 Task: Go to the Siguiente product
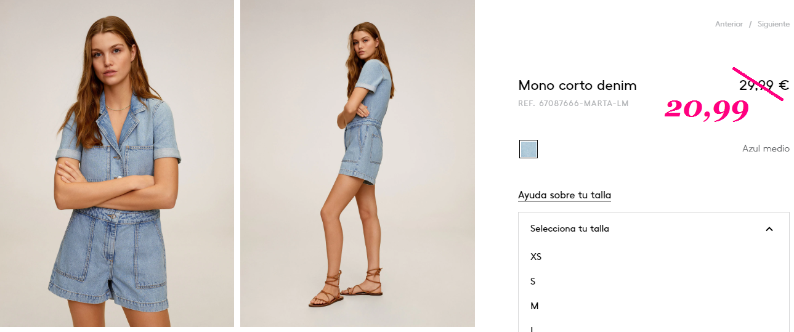(x=773, y=24)
